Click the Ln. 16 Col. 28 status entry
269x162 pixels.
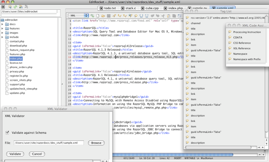coord(147,158)
